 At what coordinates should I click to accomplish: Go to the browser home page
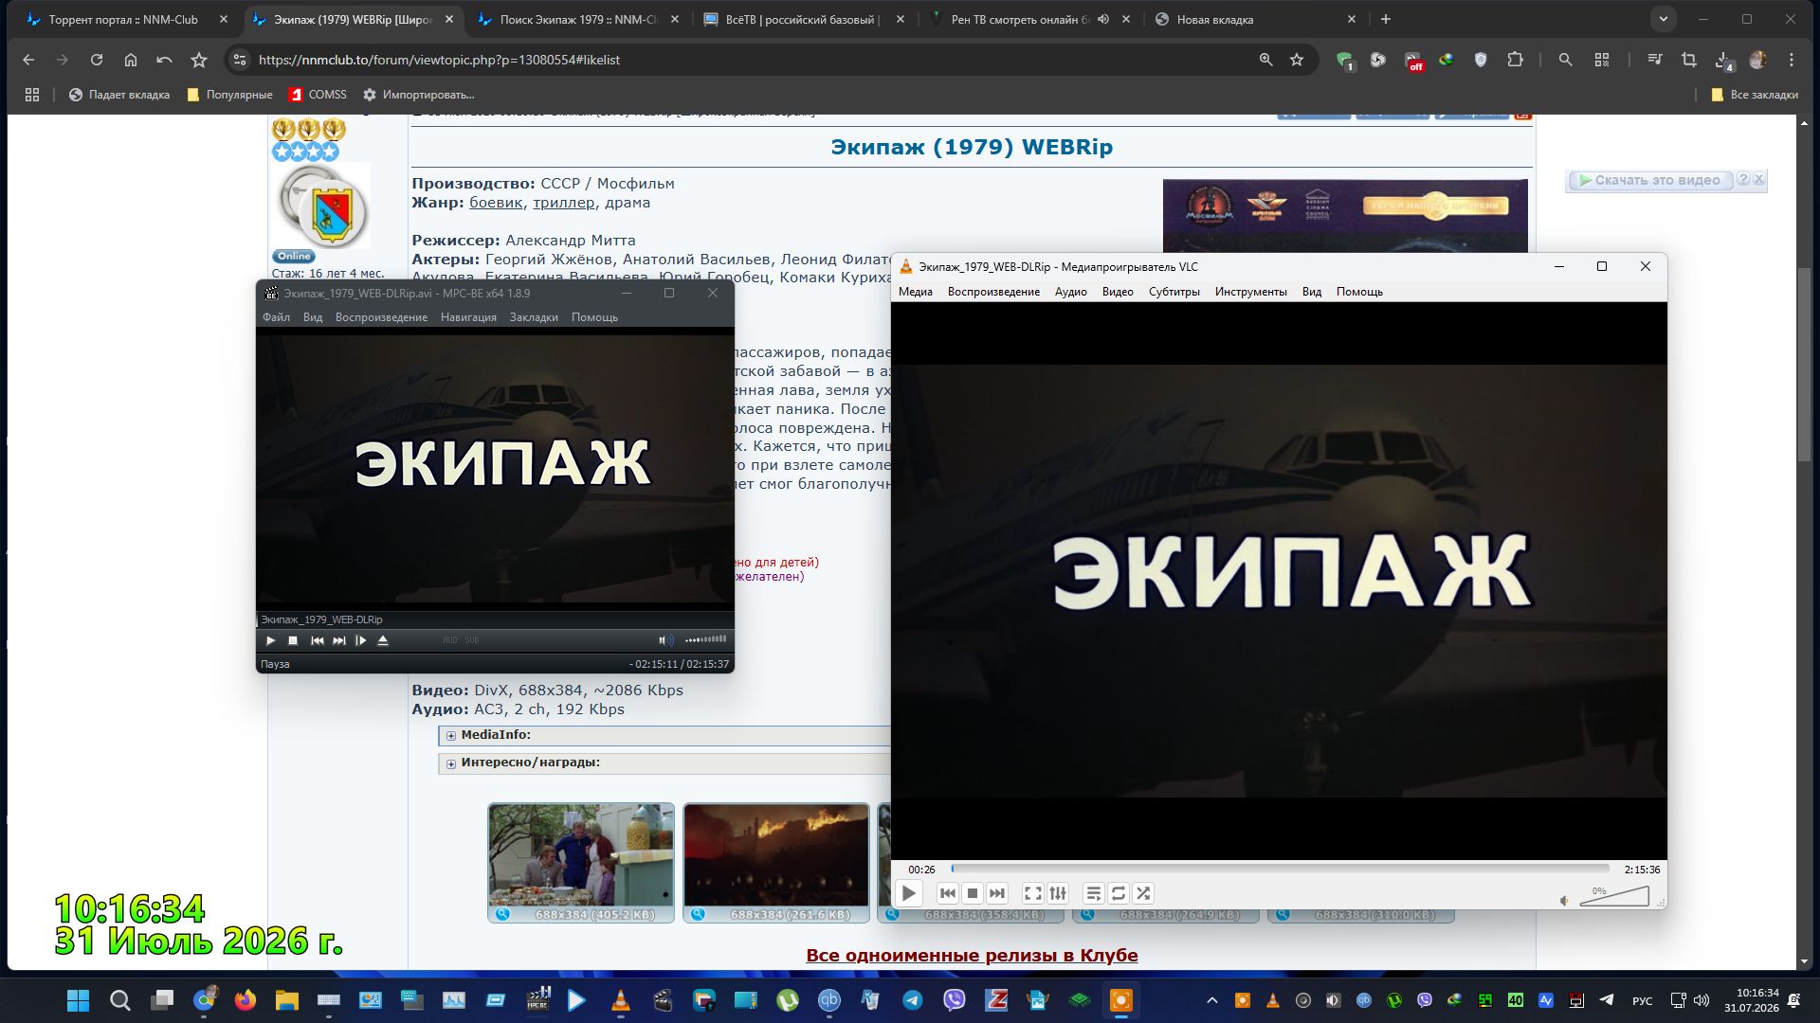point(131,60)
